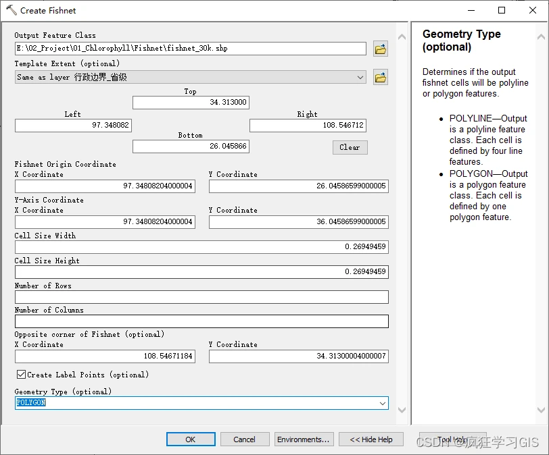Open Tool Help button
This screenshot has height=455, width=549.
[453, 439]
